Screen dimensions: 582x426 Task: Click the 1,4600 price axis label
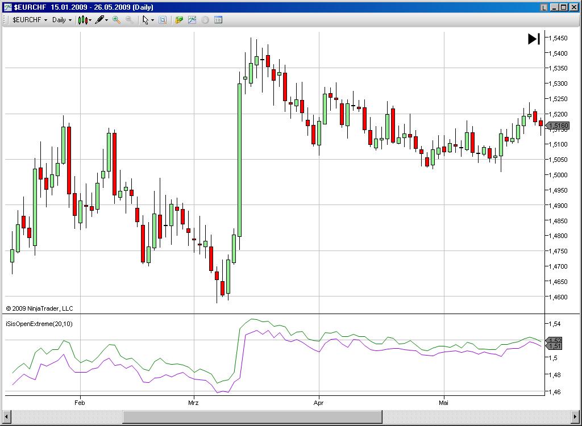point(558,297)
